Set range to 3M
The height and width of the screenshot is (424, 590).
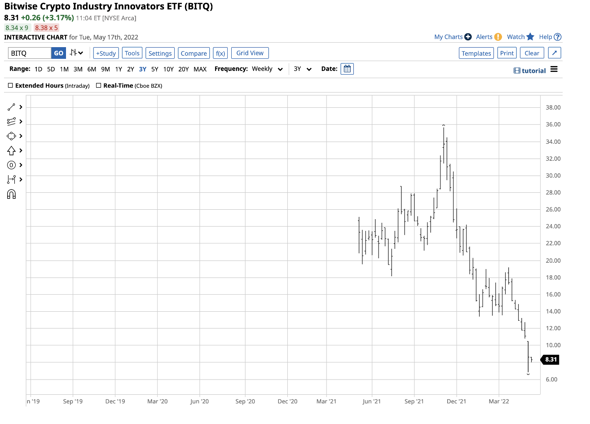tap(78, 69)
